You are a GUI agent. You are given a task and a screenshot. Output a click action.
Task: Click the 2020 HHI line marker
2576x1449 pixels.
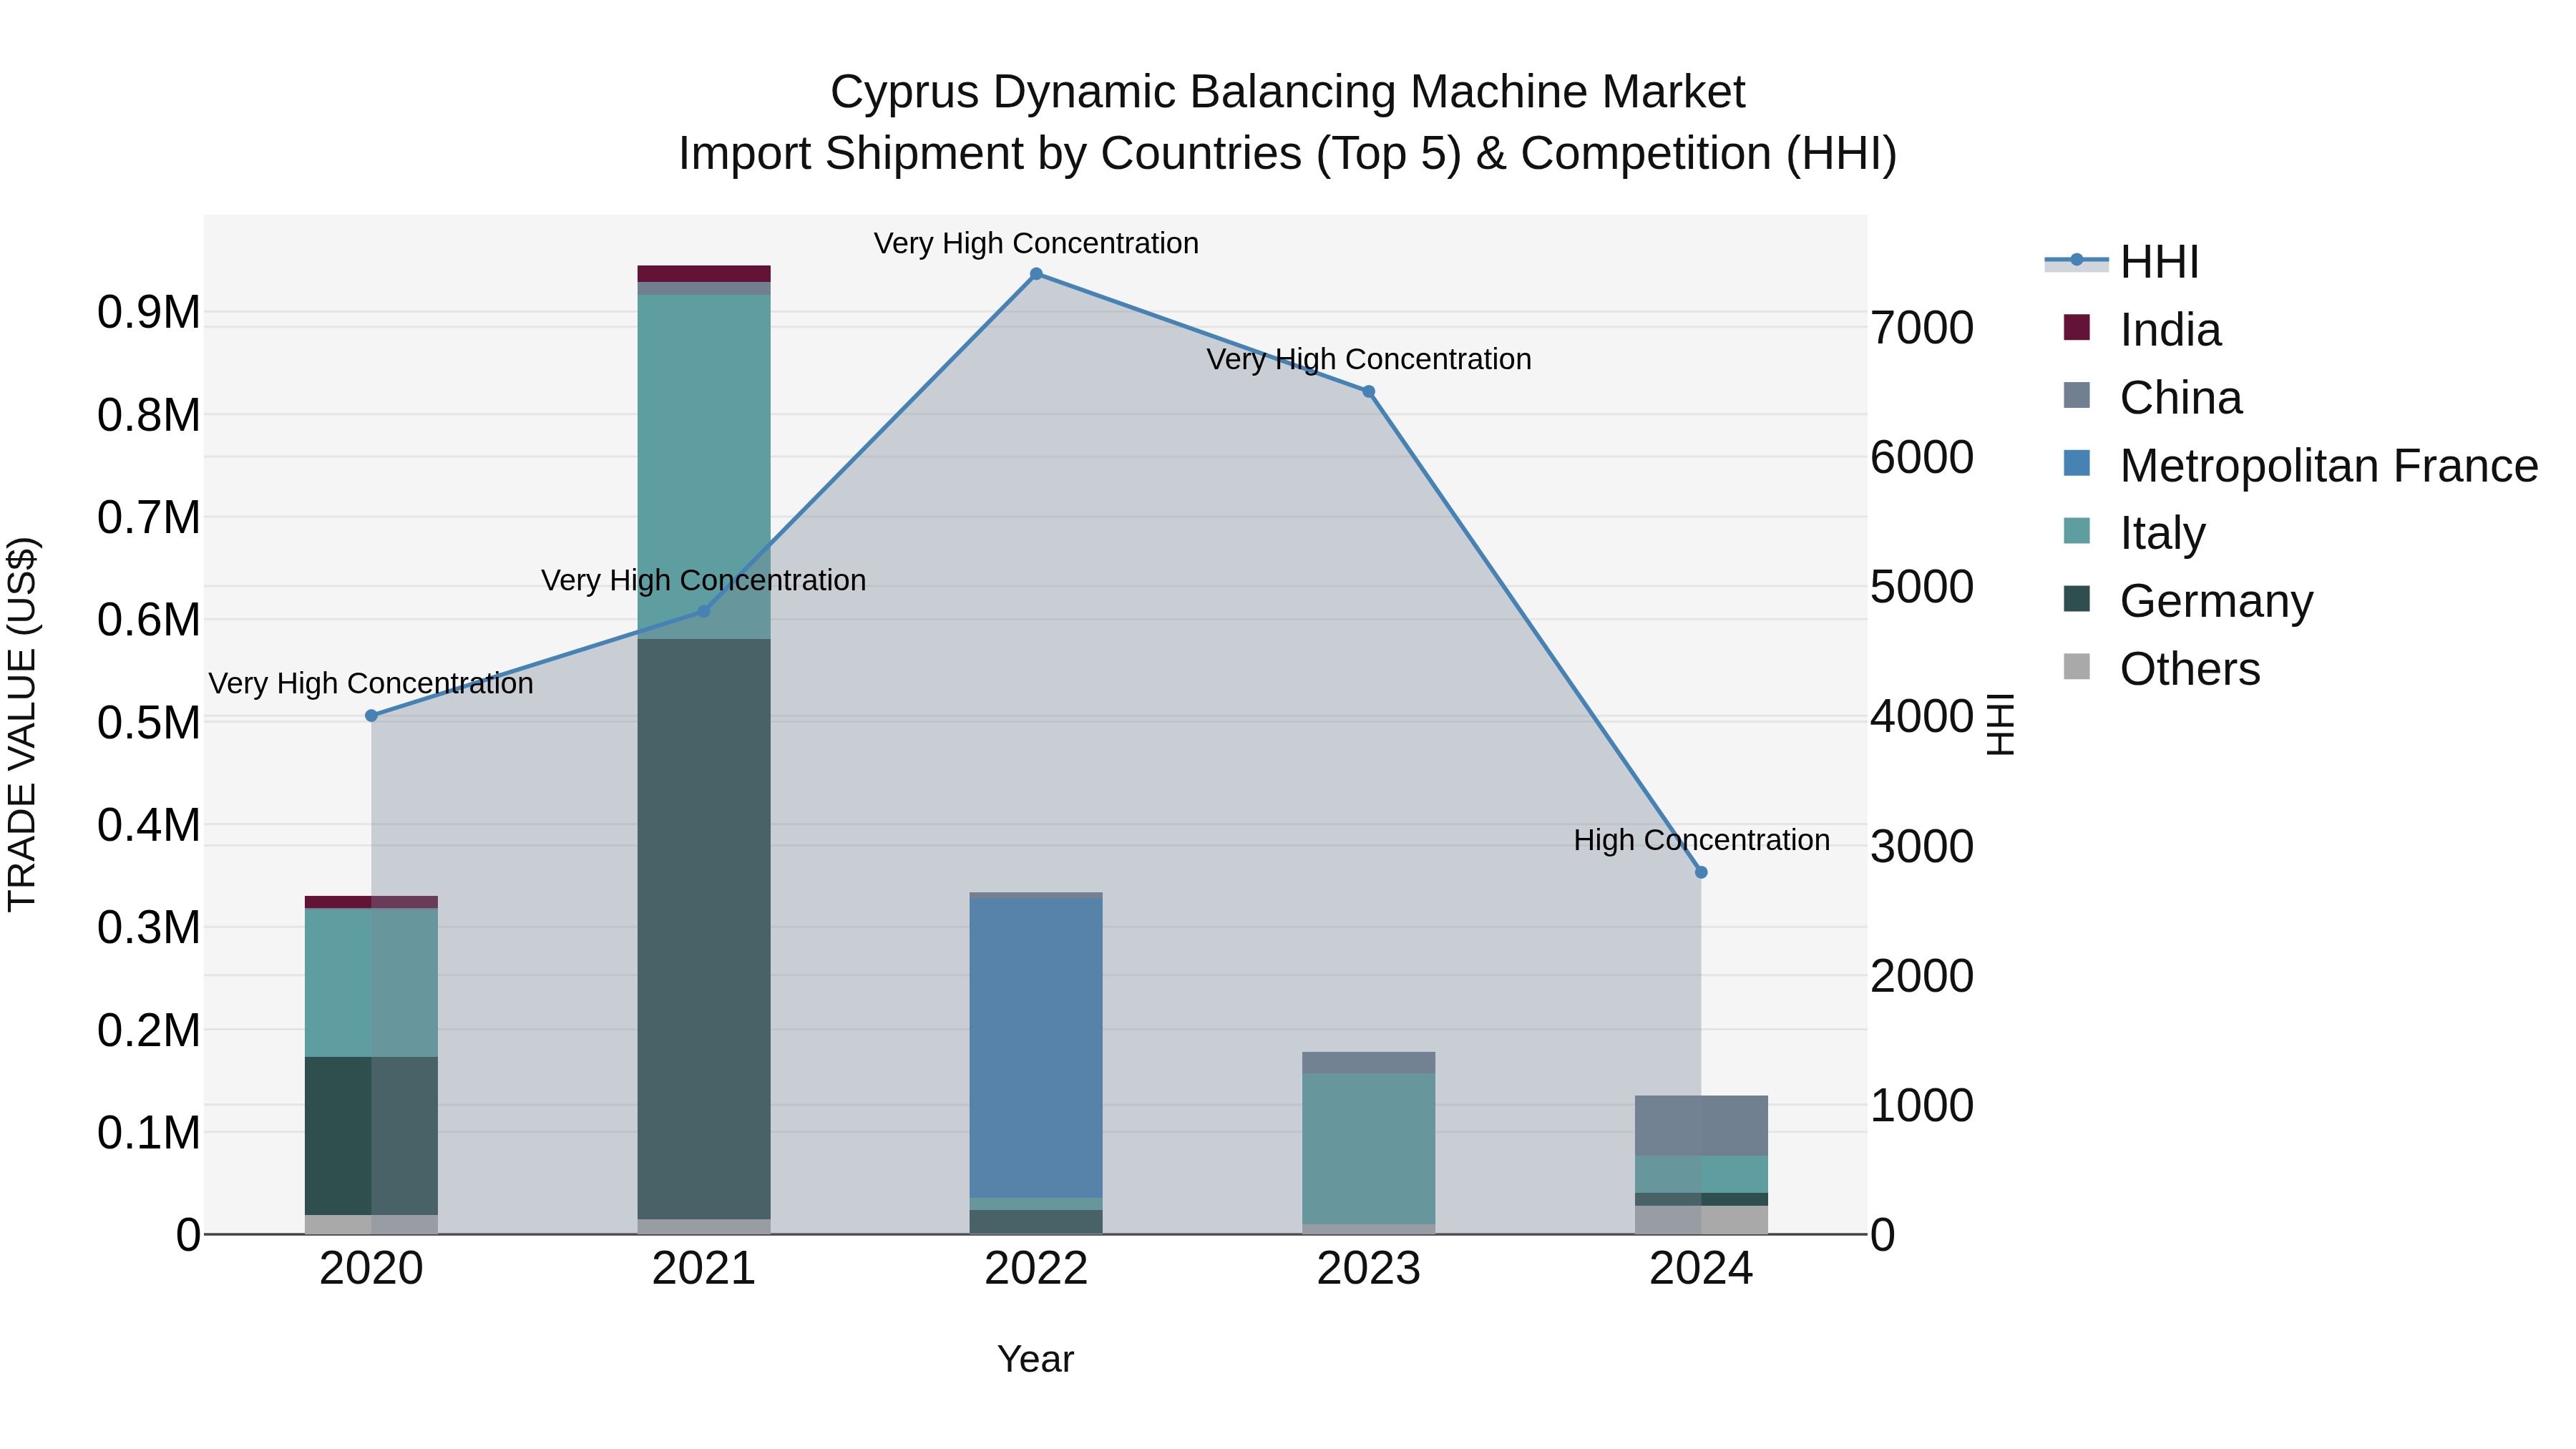pos(371,716)
